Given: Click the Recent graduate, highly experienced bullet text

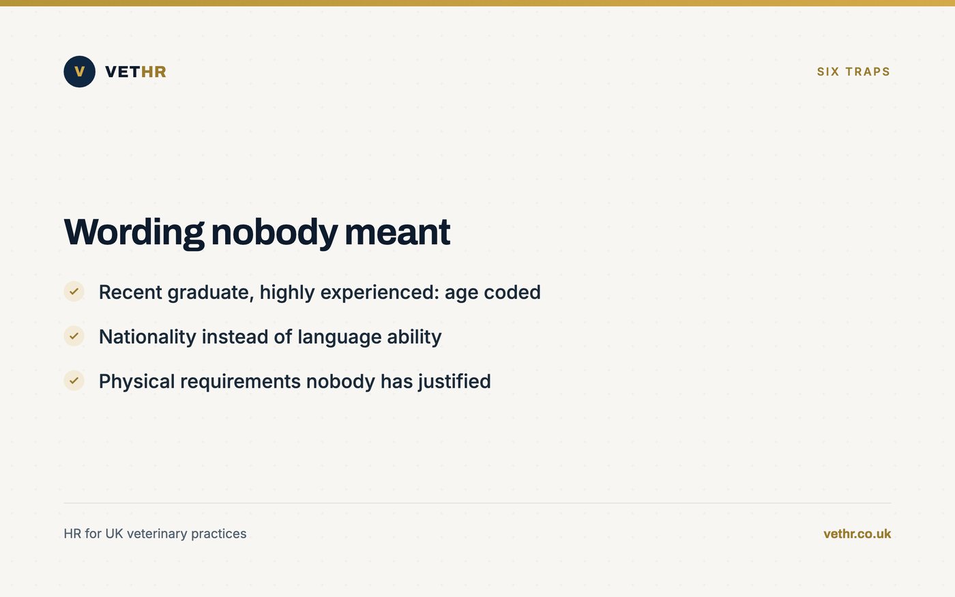Looking at the screenshot, I should click(x=320, y=292).
